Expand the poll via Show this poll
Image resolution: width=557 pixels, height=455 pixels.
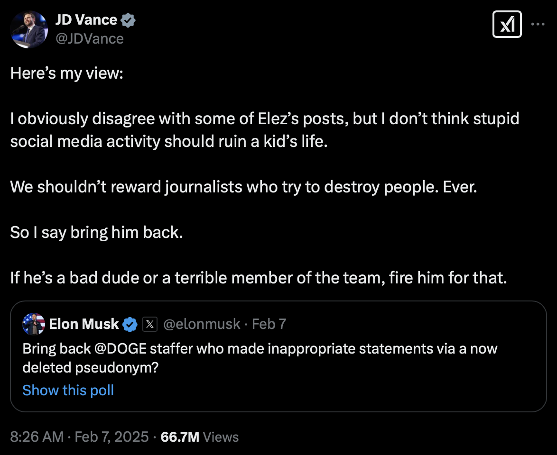68,390
